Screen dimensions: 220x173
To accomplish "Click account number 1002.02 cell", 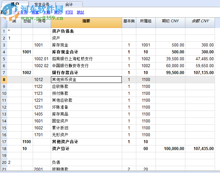I will [x=42, y=66].
